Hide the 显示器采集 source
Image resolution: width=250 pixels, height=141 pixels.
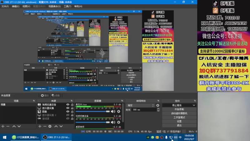(x=68, y=108)
